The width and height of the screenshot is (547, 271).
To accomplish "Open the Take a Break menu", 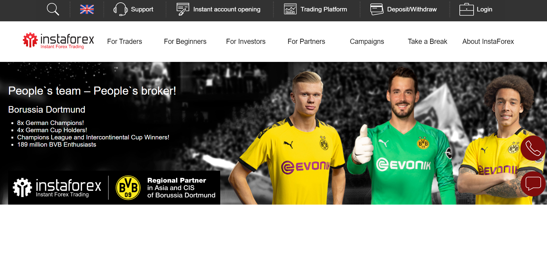I will (x=427, y=41).
